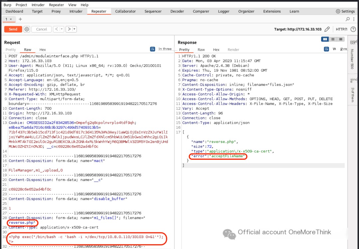
Task: Click the php exec payload line
Action: (86, 237)
